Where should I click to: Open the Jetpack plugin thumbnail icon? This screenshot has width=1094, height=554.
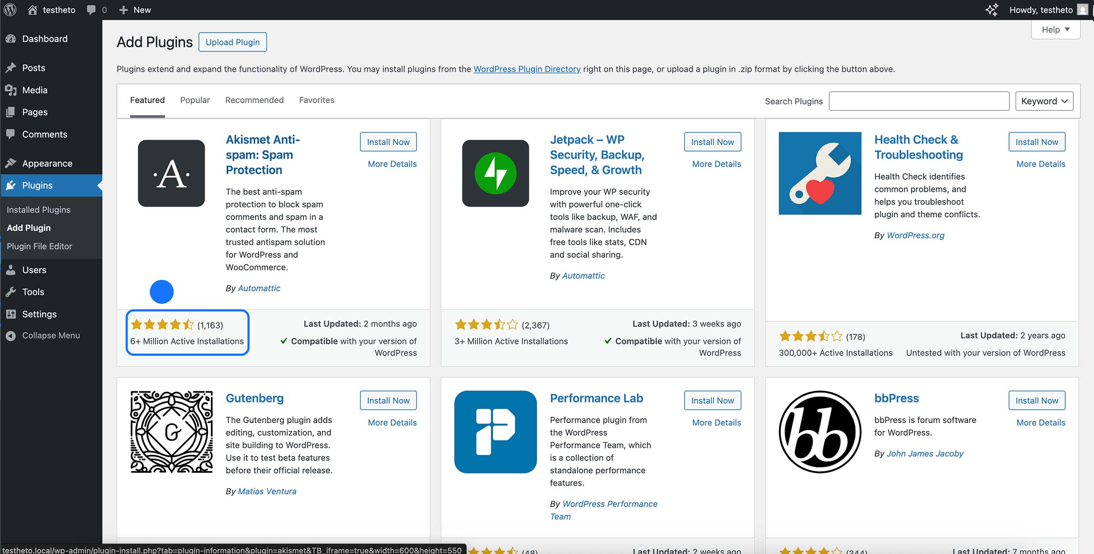pos(495,173)
